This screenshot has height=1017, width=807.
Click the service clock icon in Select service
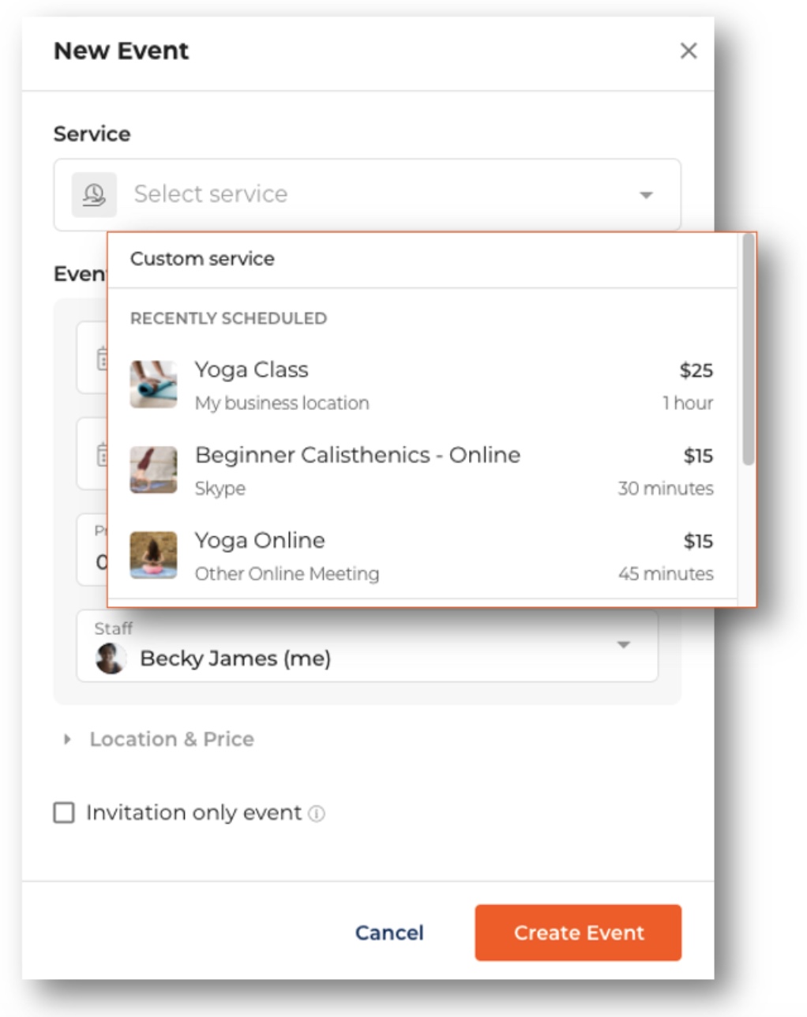[x=94, y=195]
